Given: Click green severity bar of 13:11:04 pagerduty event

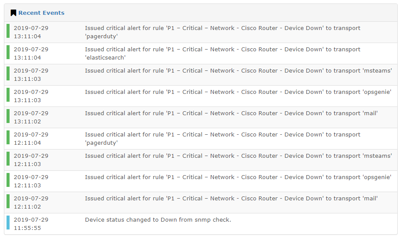Looking at the screenshot, I should coord(8,31).
